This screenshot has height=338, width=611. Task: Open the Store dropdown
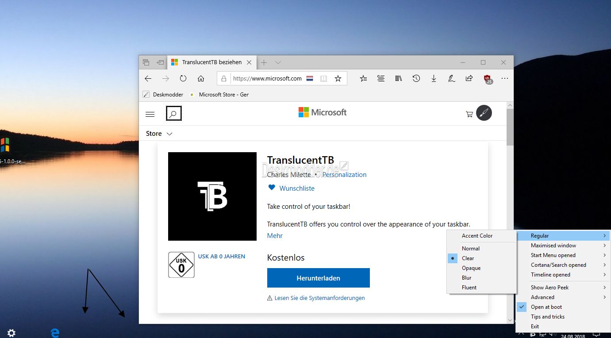pos(159,134)
